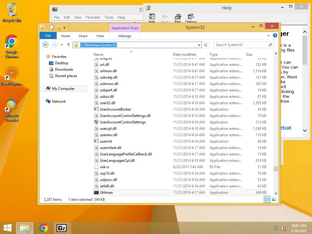This screenshot has height=234, width=312.
Task: Select the usercpl.dll file
Action: click(x=180, y=128)
